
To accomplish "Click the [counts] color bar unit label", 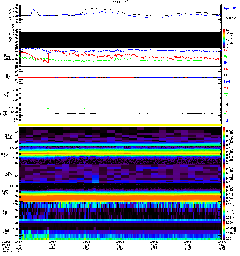I will (232, 38).
